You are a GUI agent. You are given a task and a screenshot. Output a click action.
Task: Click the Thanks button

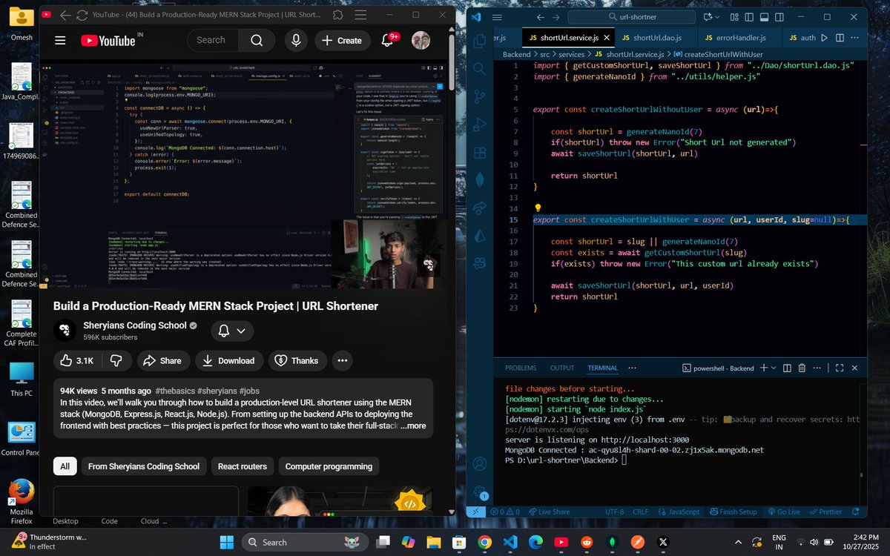[x=297, y=360]
